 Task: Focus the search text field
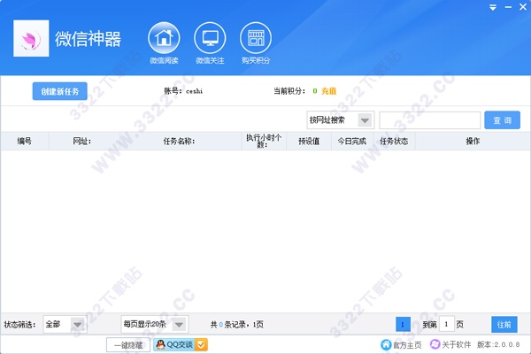point(430,120)
